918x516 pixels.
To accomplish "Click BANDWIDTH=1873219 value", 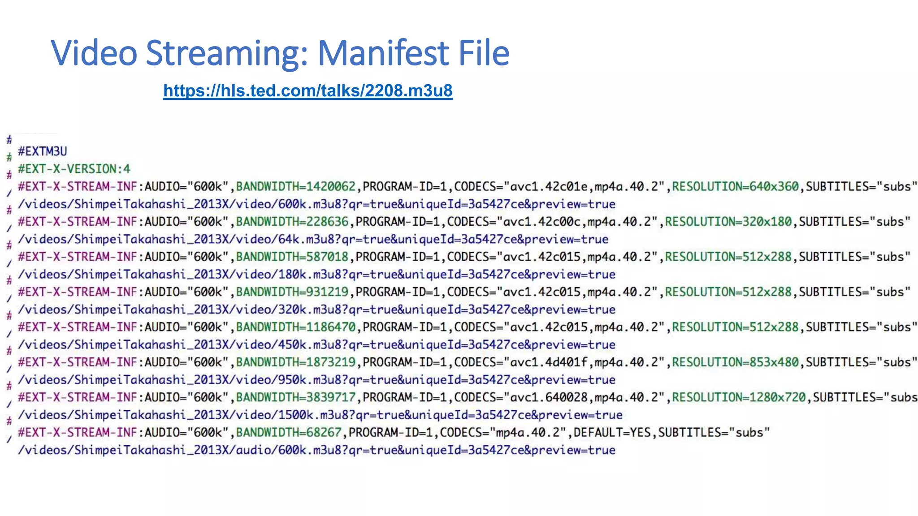I will click(x=296, y=362).
